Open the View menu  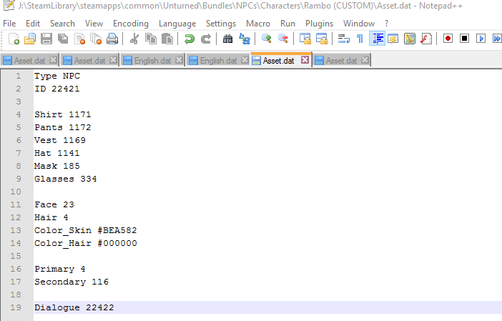point(94,24)
